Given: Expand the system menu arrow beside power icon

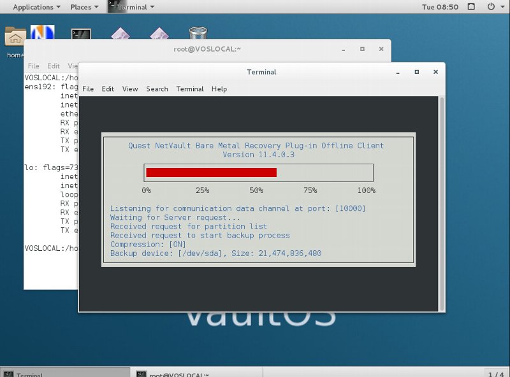Looking at the screenshot, I should (x=502, y=7).
